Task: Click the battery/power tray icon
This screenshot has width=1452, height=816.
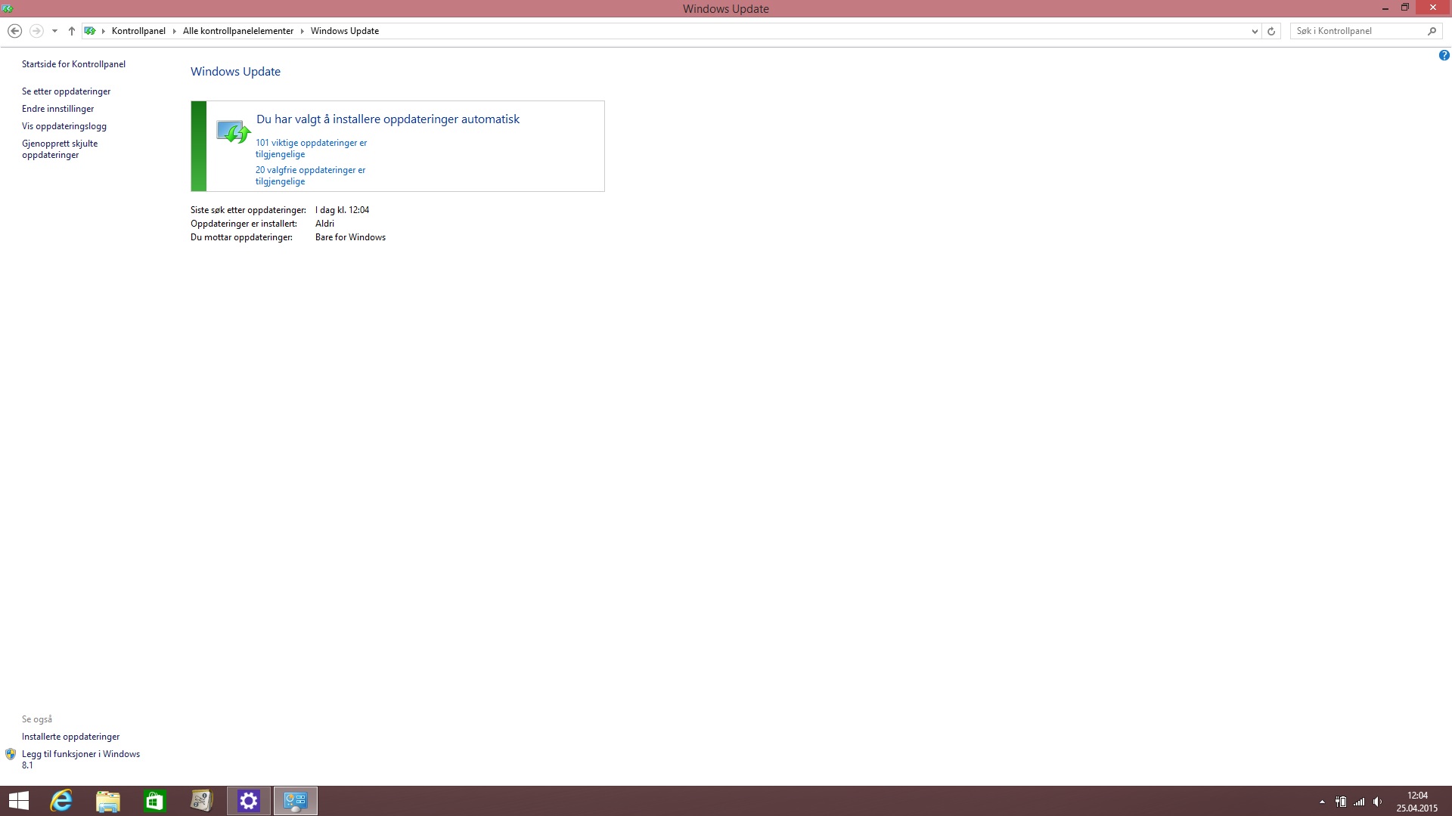Action: tap(1341, 802)
